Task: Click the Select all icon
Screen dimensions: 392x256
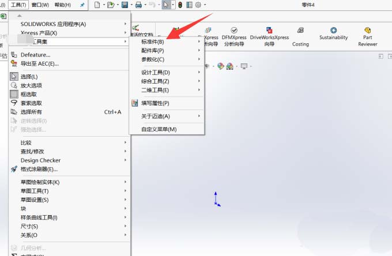Action: tap(14, 112)
